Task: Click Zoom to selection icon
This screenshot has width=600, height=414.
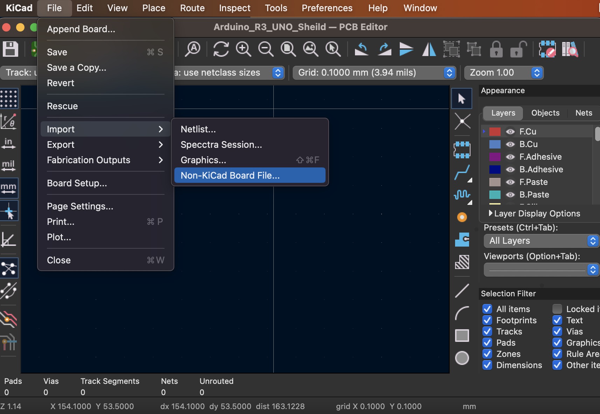Action: click(333, 49)
